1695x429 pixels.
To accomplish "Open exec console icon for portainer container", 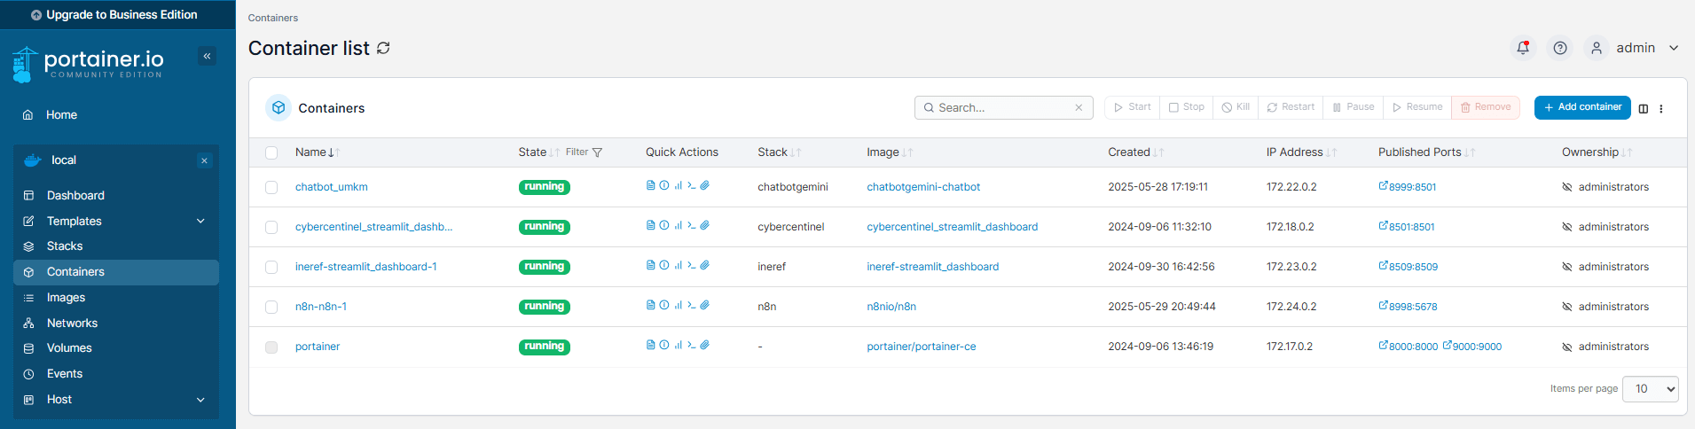I will click(x=691, y=345).
